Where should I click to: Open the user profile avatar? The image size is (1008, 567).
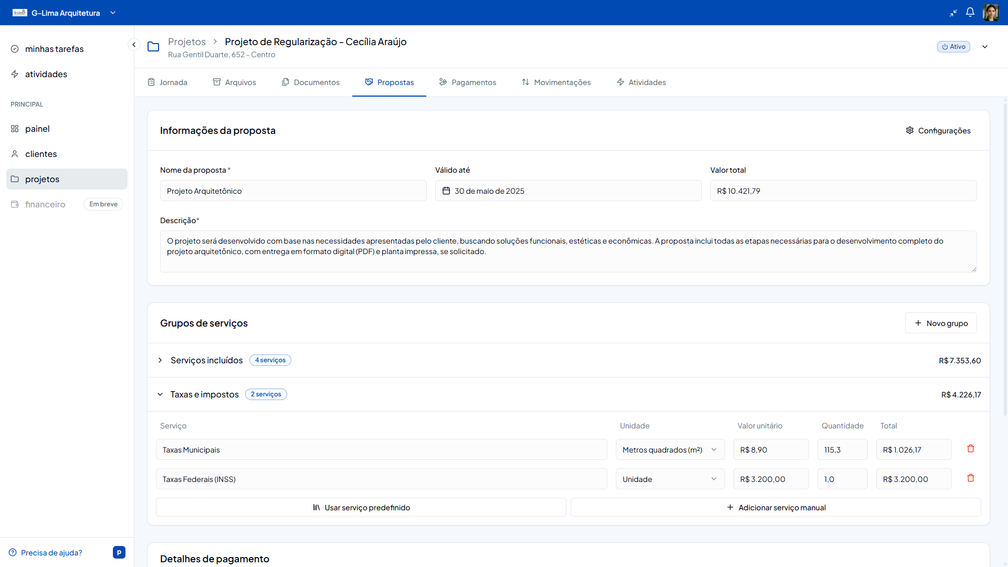point(991,13)
